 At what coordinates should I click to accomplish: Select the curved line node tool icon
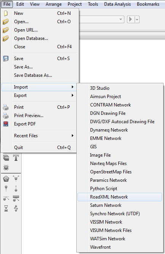6,198
